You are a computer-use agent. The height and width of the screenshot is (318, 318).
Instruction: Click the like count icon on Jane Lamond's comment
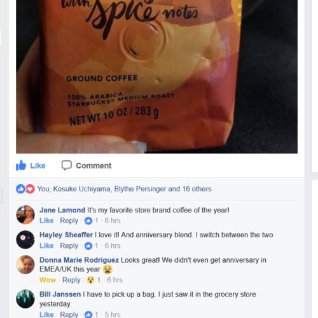88,221
